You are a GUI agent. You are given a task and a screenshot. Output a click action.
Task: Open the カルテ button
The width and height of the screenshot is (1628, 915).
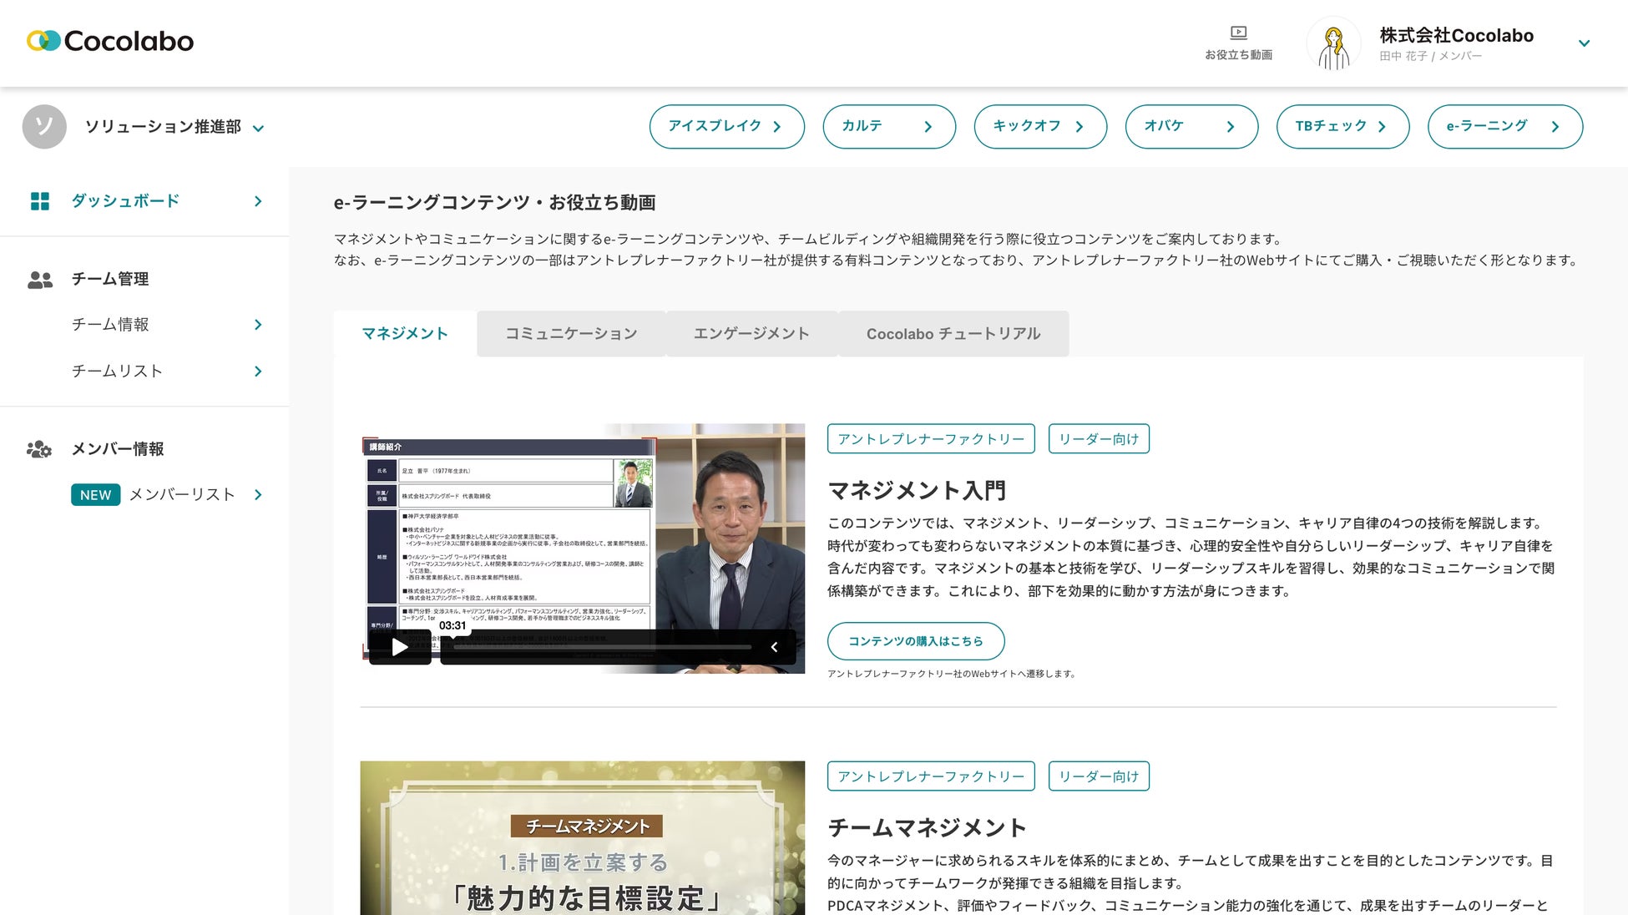(888, 126)
